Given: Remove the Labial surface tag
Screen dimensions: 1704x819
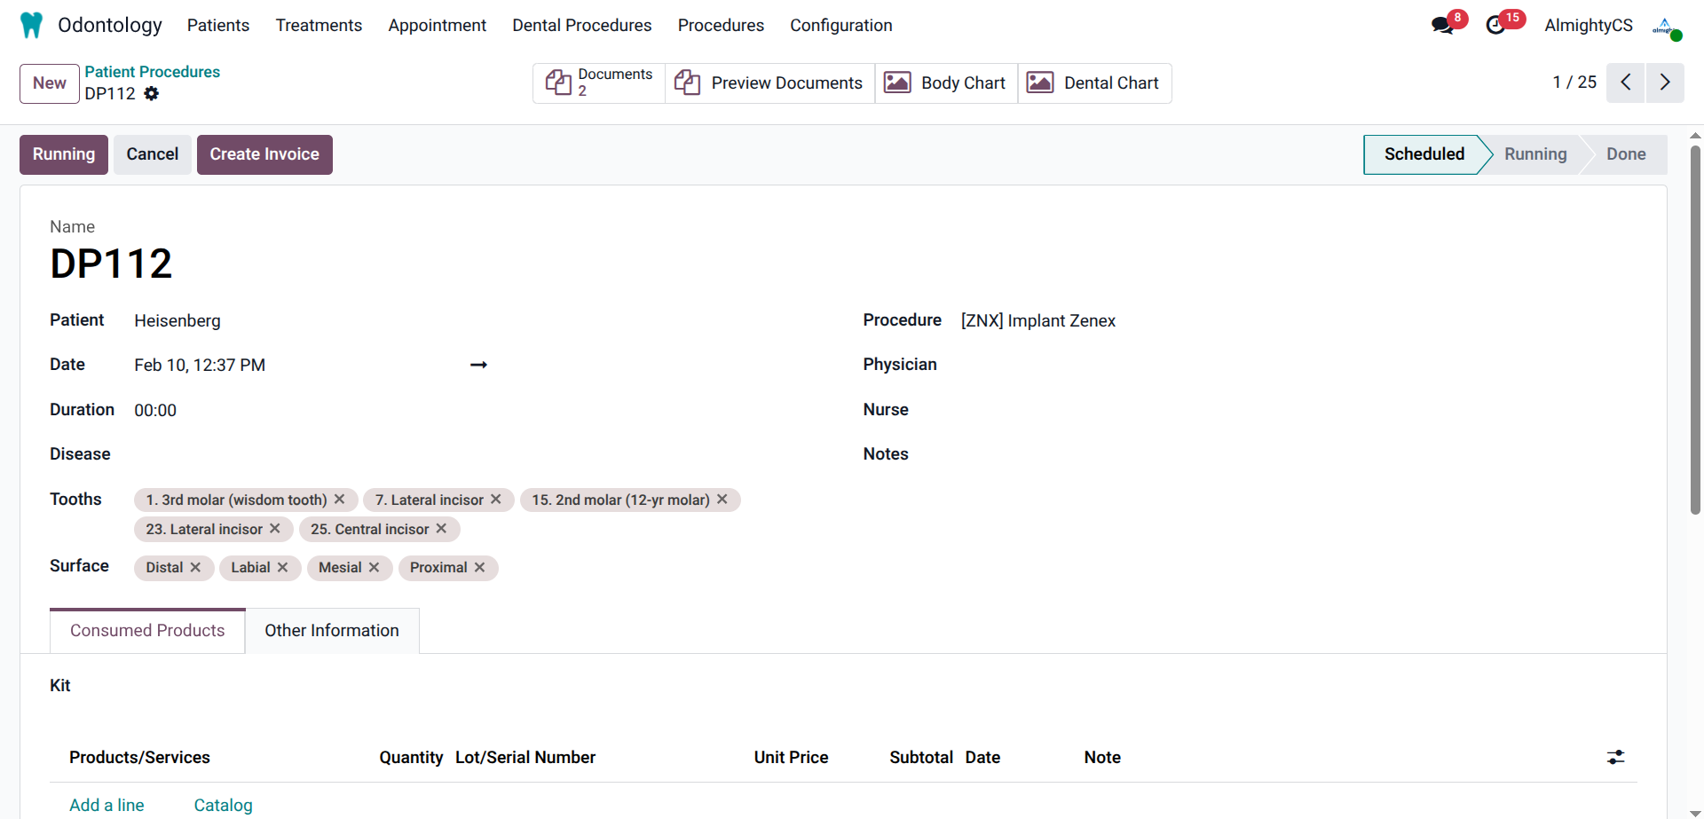Looking at the screenshot, I should pyautogui.click(x=282, y=567).
